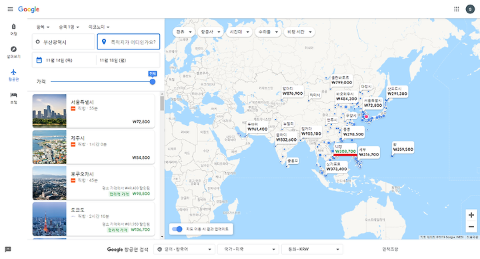Click the origin field 부산광역시
The image size is (480, 259).
tap(63, 41)
